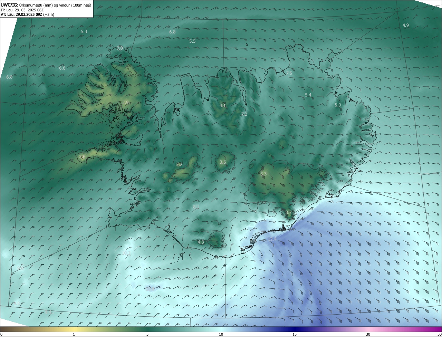The height and width of the screenshot is (337, 442).
Task: Click the 4.1 value label on the map
Action: point(223,105)
